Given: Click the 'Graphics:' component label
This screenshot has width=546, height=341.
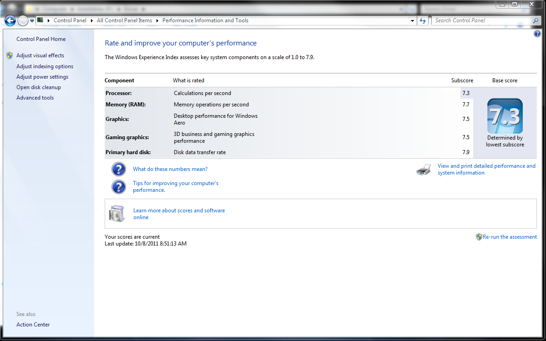Looking at the screenshot, I should point(117,119).
